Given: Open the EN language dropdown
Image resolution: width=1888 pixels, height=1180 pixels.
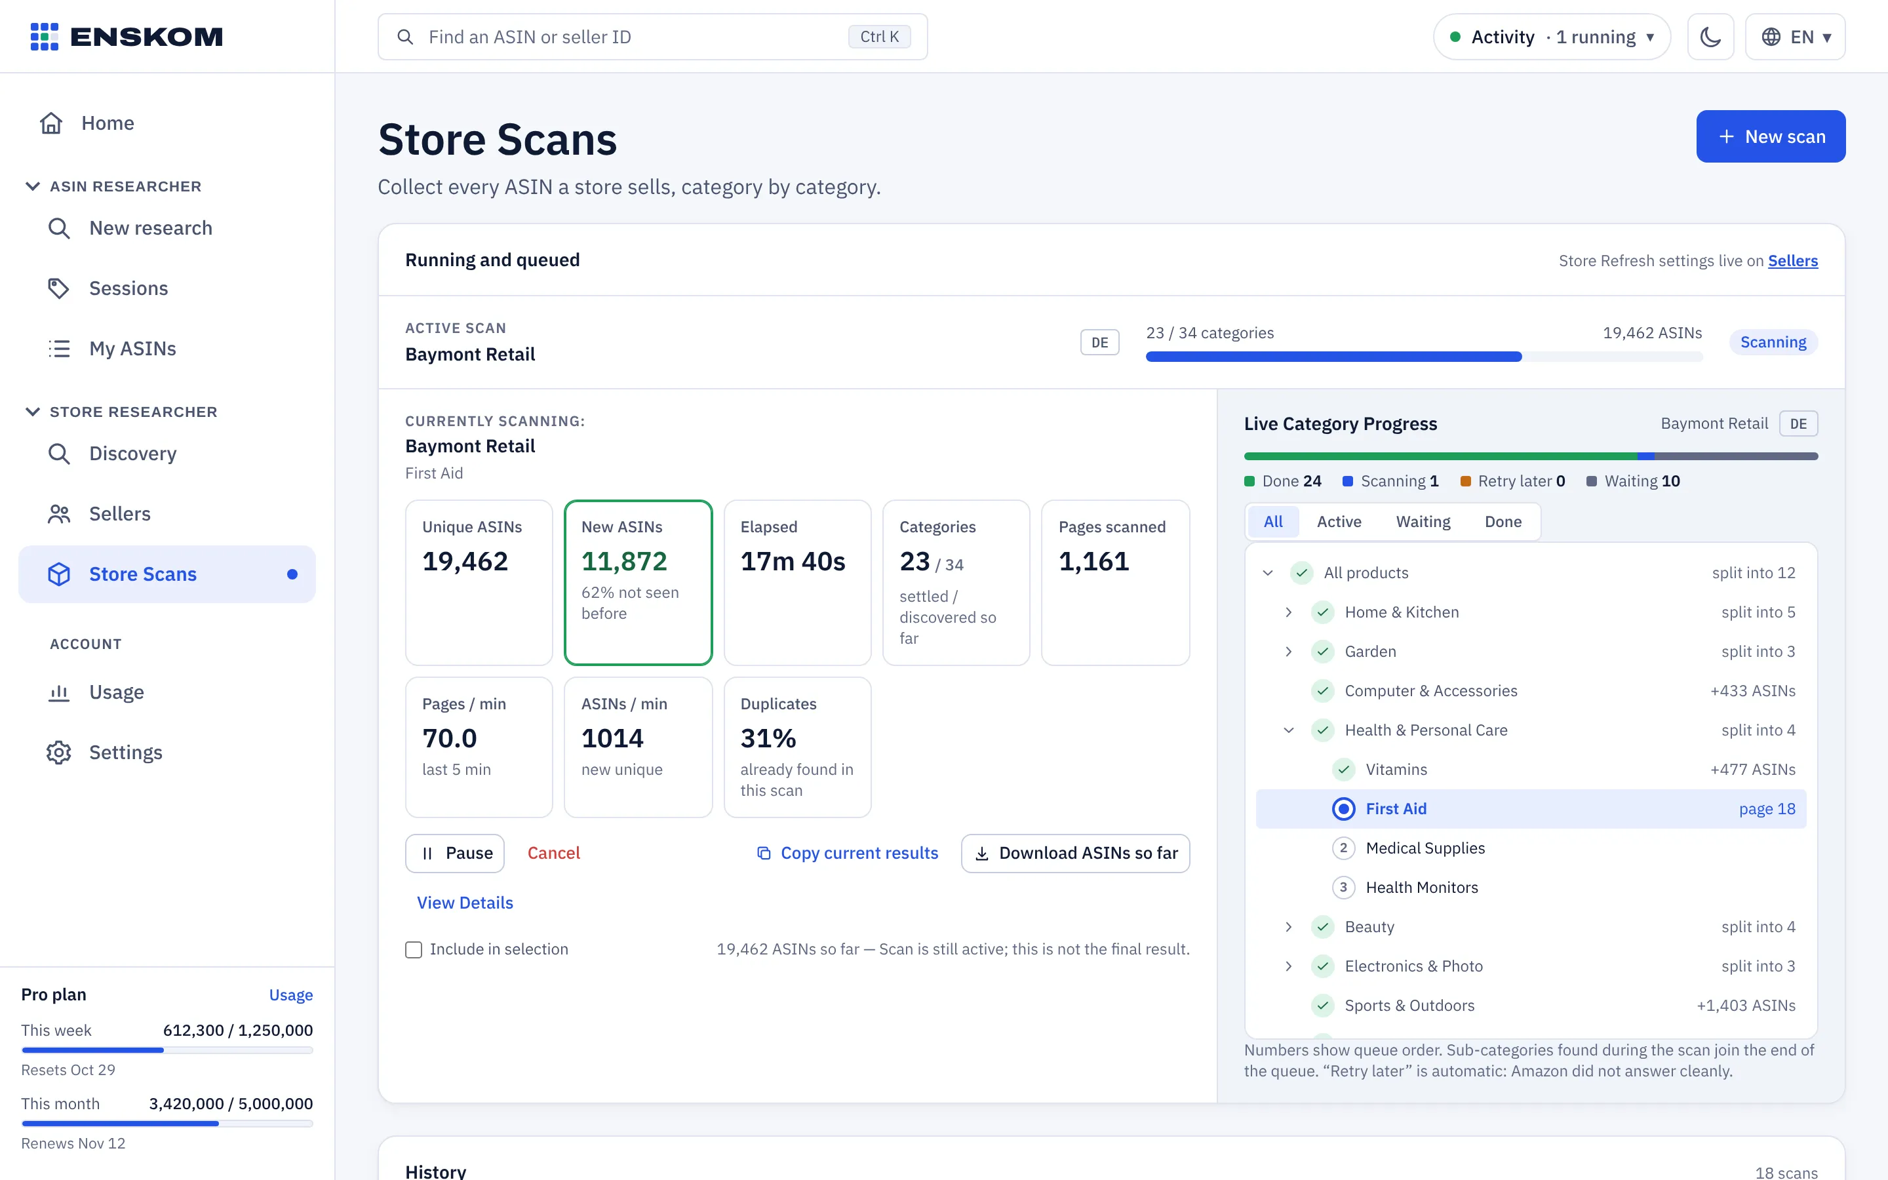Looking at the screenshot, I should click(1794, 37).
